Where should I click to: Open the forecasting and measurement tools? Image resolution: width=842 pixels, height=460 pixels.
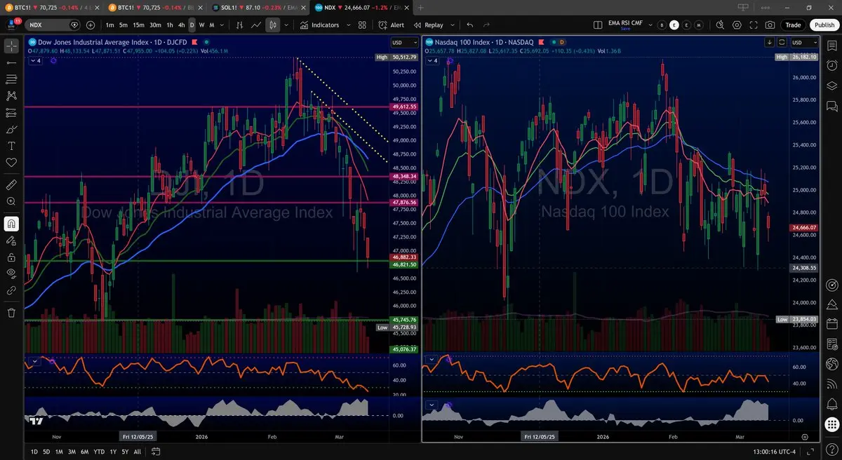tap(11, 112)
